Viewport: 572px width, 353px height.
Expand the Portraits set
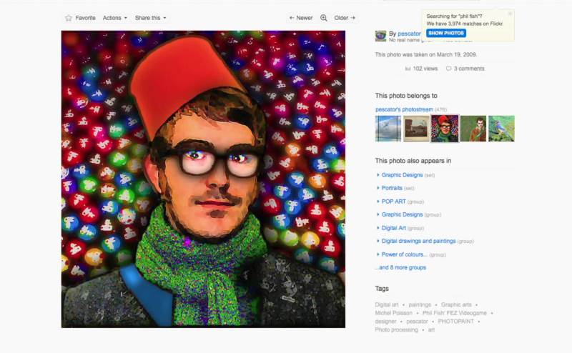click(x=392, y=188)
